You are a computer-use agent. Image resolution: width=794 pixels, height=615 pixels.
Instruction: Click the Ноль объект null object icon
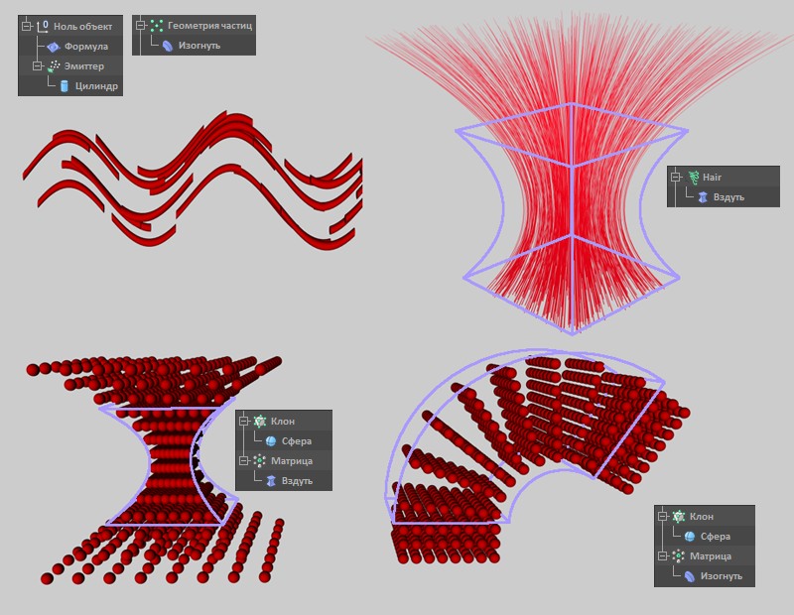coord(43,26)
